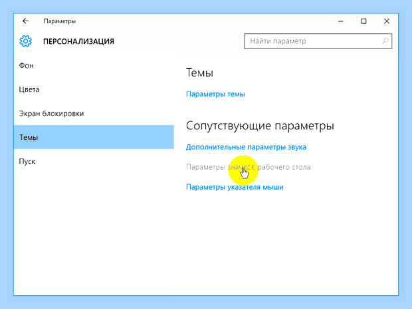The height and width of the screenshot is (309, 412).
Task: Click the search magnifier icon
Action: pos(385,41)
